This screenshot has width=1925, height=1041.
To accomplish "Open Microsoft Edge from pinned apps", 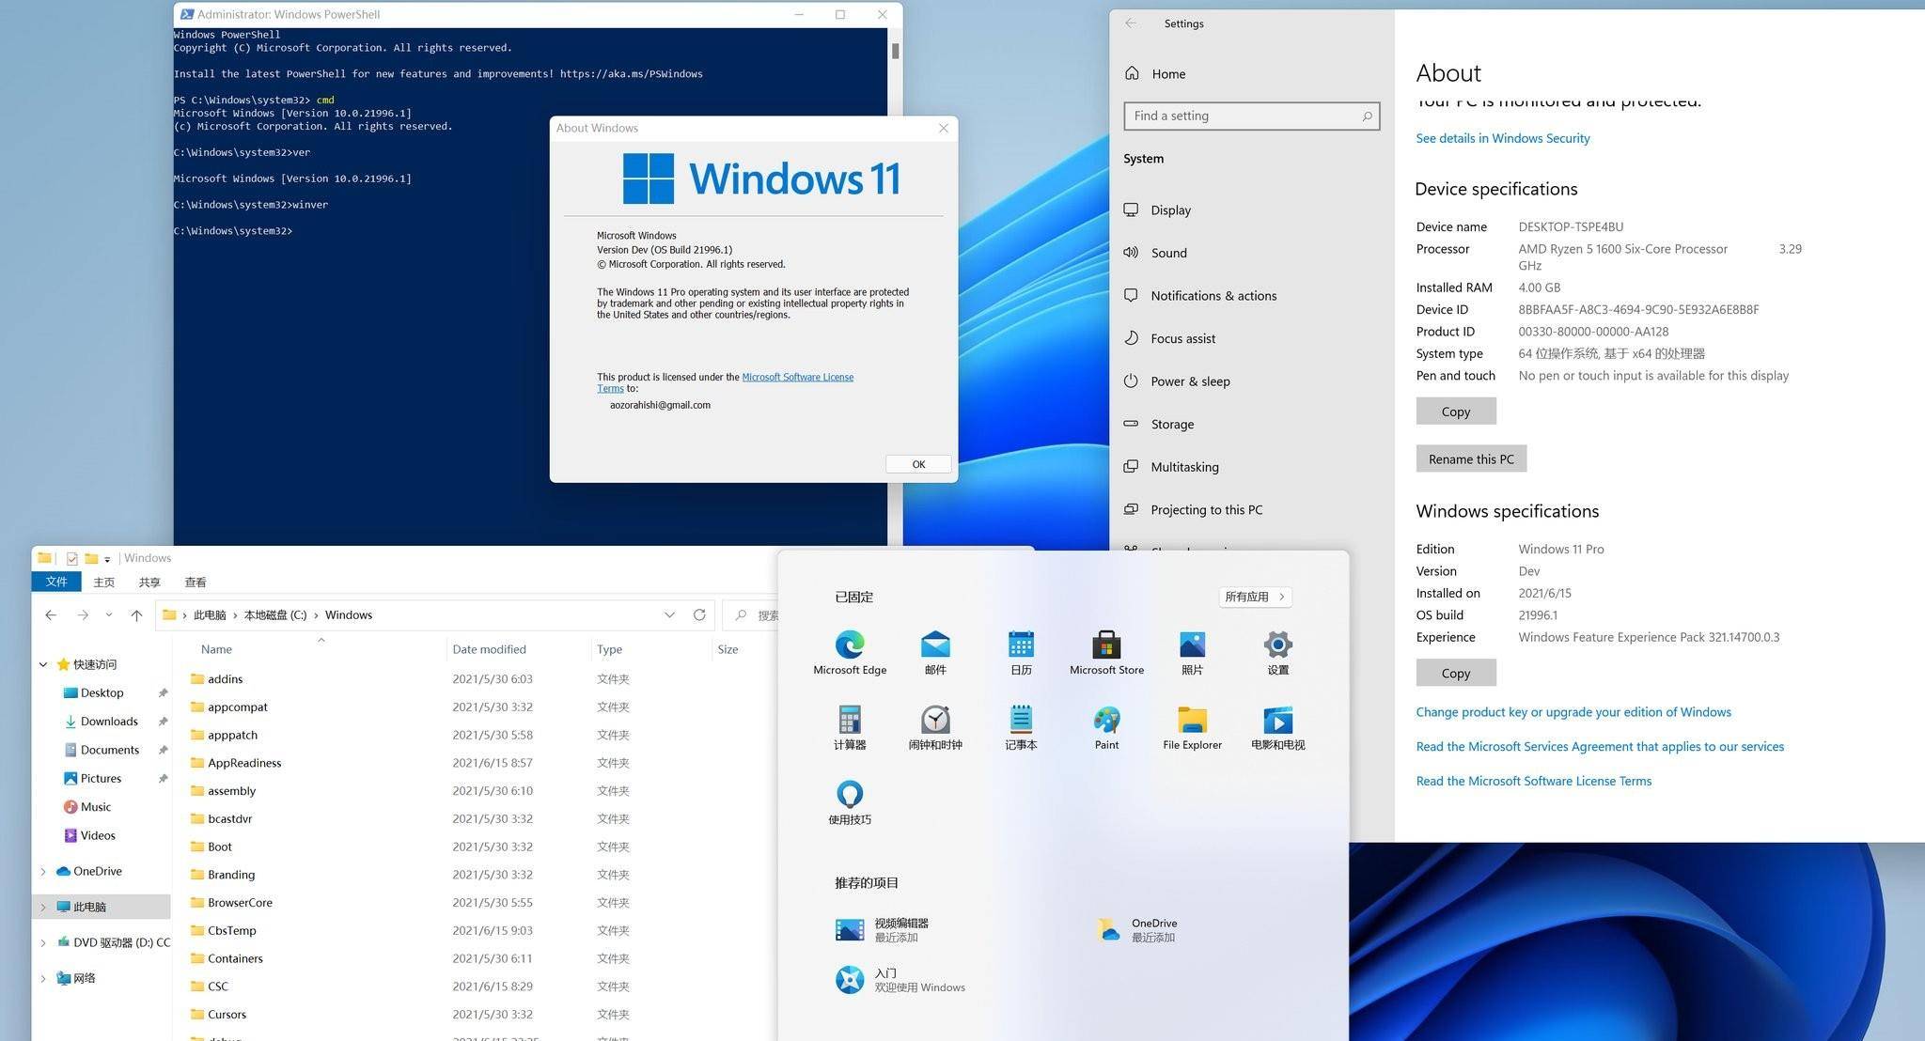I will [849, 645].
